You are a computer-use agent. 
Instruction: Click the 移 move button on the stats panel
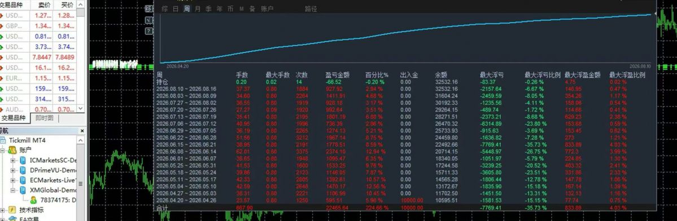coord(149,8)
